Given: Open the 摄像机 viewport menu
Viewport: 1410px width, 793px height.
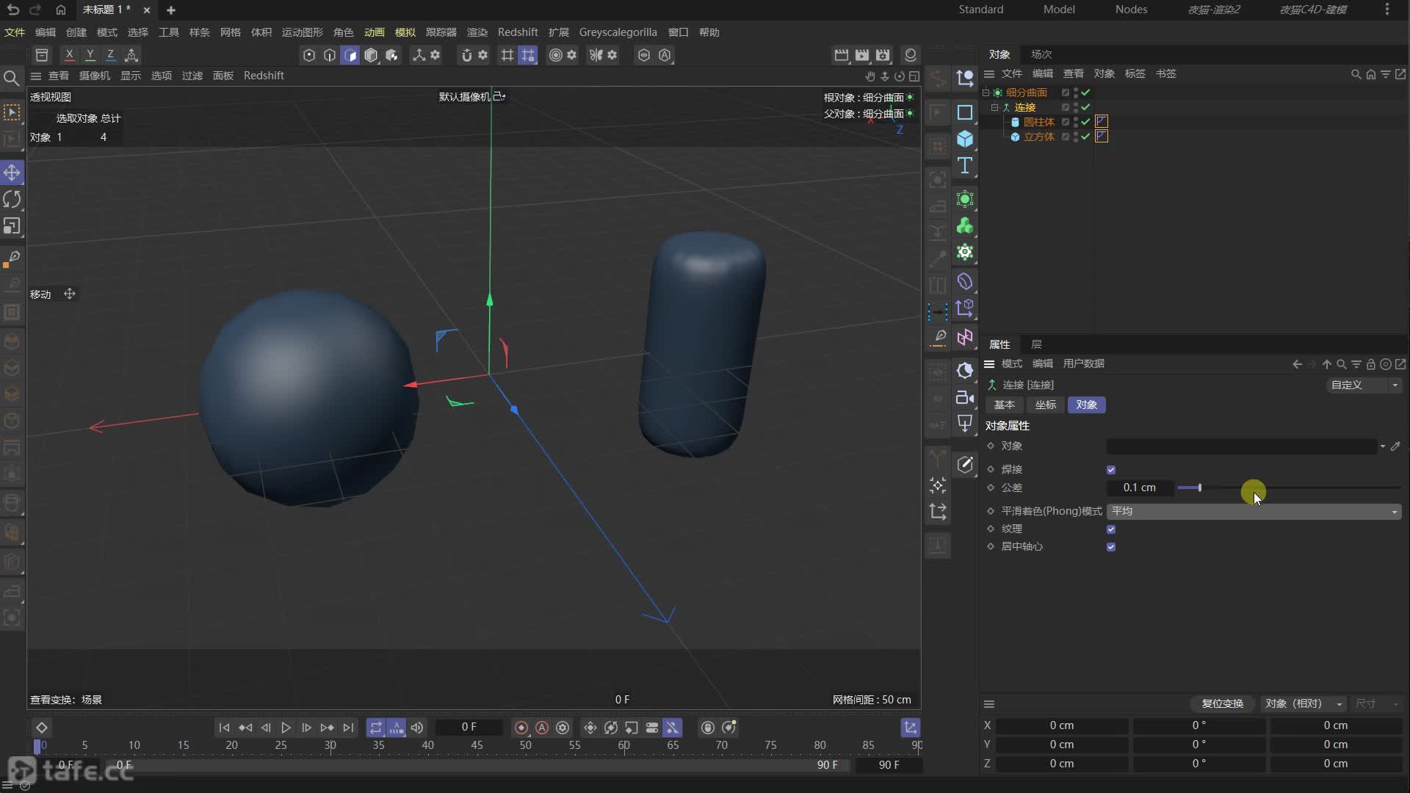Looking at the screenshot, I should point(95,76).
